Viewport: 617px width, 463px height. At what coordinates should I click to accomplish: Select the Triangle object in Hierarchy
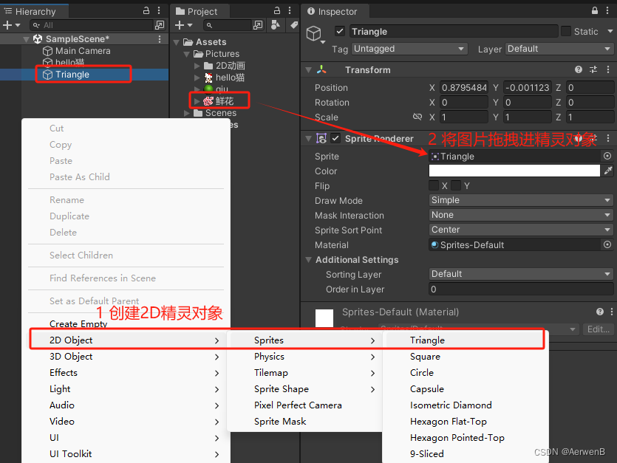[72, 75]
